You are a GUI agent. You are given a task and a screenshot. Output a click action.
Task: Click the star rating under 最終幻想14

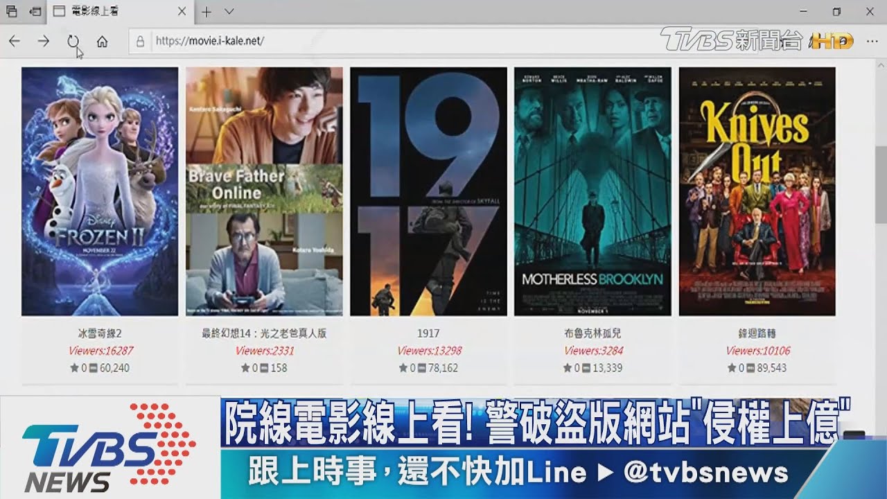coord(249,368)
